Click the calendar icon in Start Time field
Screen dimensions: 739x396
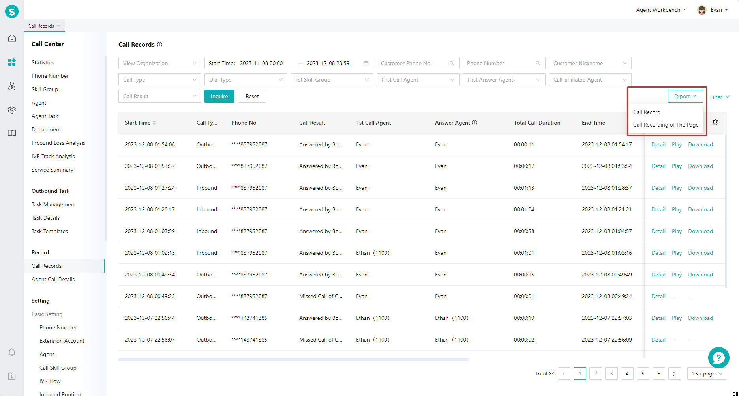tap(366, 63)
